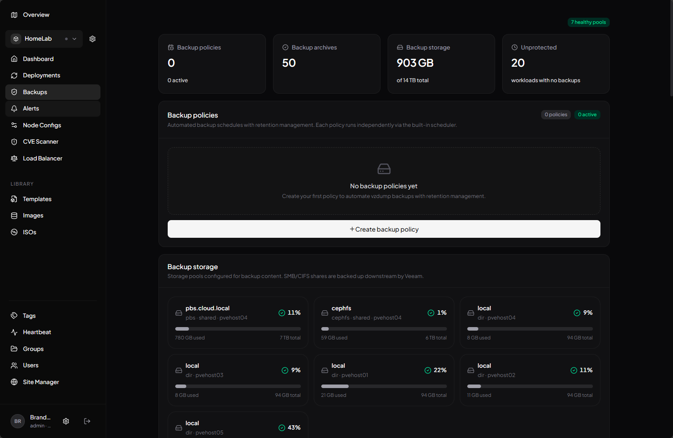
Task: Open HomeLab settings gear icon
Action: point(92,39)
